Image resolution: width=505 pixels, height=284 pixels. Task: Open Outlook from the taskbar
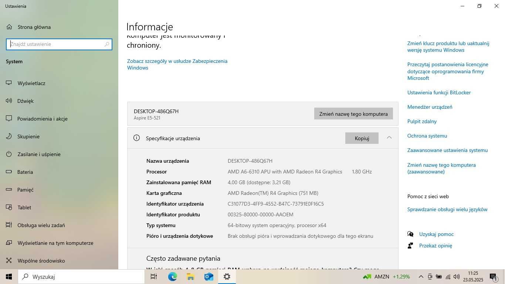[209, 277]
